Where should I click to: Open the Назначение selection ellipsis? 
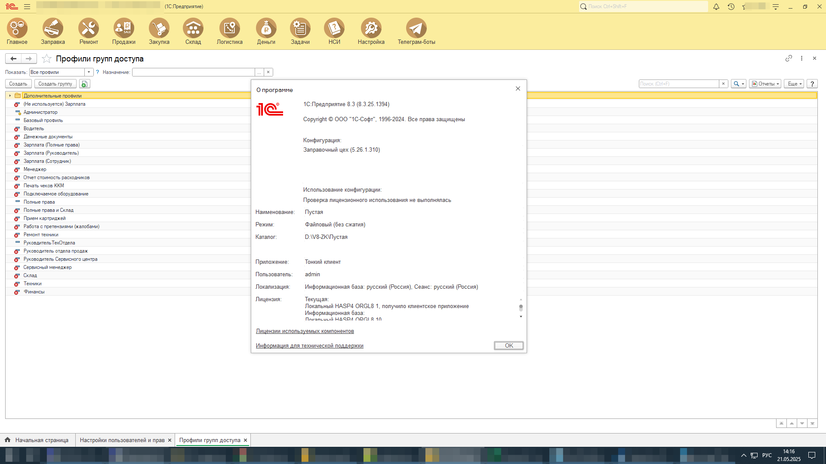point(259,72)
